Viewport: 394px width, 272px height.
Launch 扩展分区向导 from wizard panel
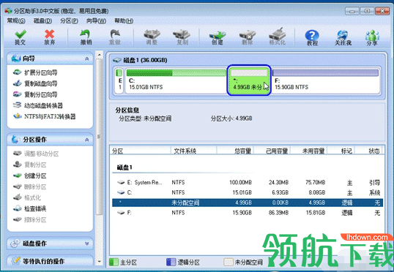[35, 72]
